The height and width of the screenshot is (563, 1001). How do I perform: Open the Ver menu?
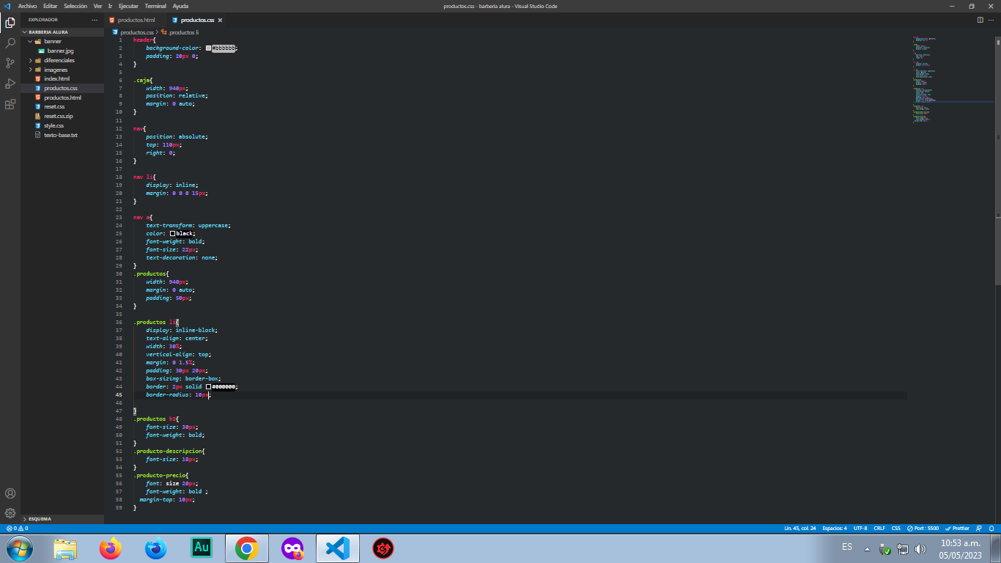(97, 6)
